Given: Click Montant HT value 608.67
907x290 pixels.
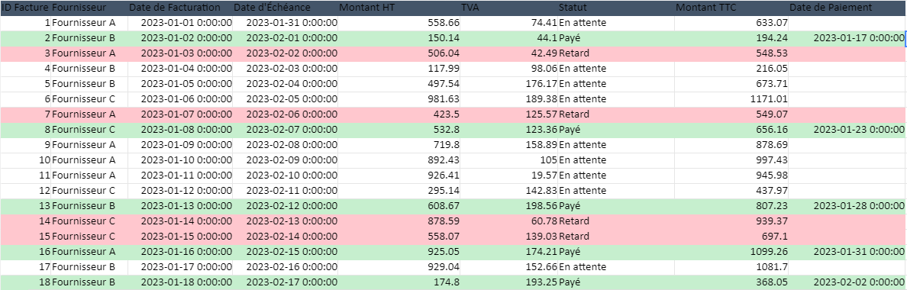Looking at the screenshot, I should click(x=399, y=205).
